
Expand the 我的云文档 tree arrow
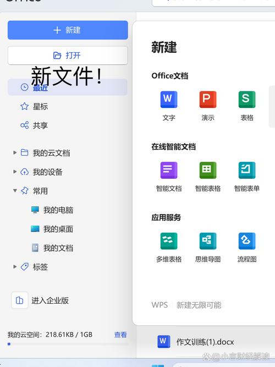tap(15, 152)
